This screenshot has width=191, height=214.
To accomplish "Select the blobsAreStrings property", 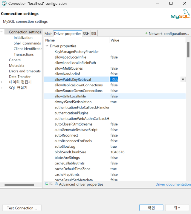I will 67,158.
